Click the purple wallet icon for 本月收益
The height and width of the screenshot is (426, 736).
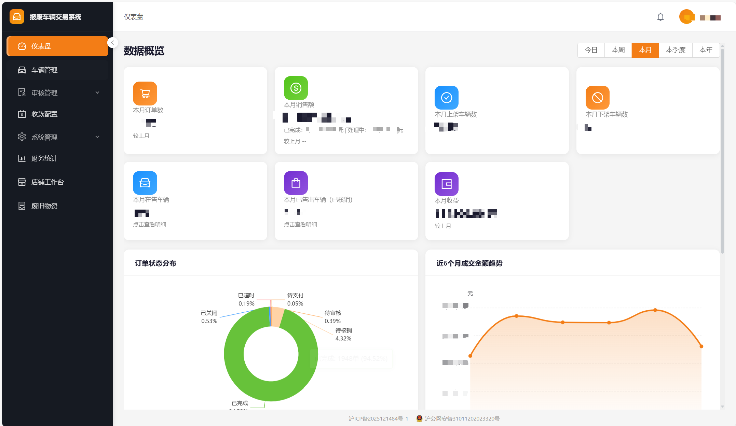coord(447,184)
